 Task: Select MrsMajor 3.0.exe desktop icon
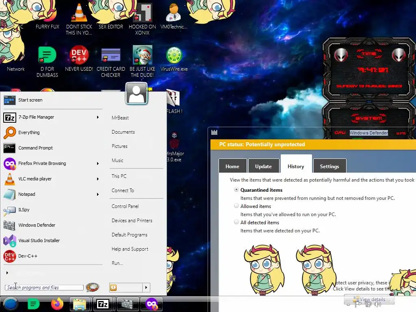pyautogui.click(x=174, y=147)
